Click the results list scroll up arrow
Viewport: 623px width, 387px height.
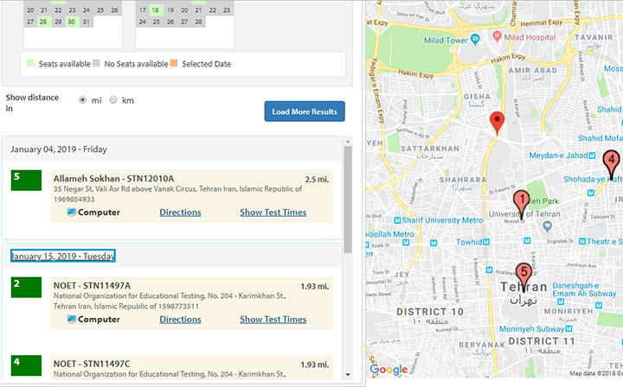click(348, 142)
